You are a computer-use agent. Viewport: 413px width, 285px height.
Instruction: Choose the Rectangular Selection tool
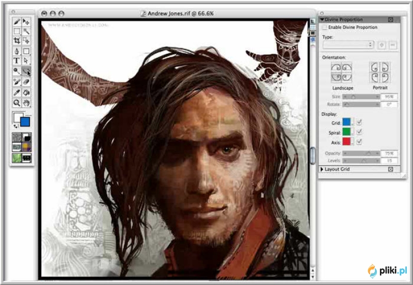[x=17, y=31]
